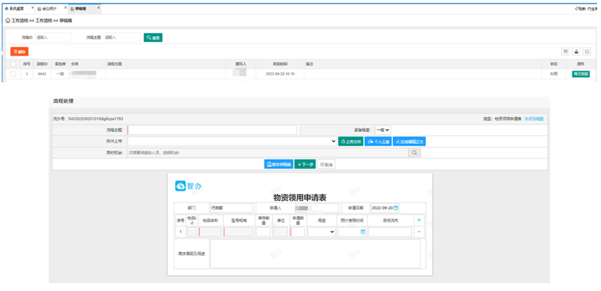Expand the 紧急程度 dropdown showing 一般
601x291 pixels.
pyautogui.click(x=383, y=130)
